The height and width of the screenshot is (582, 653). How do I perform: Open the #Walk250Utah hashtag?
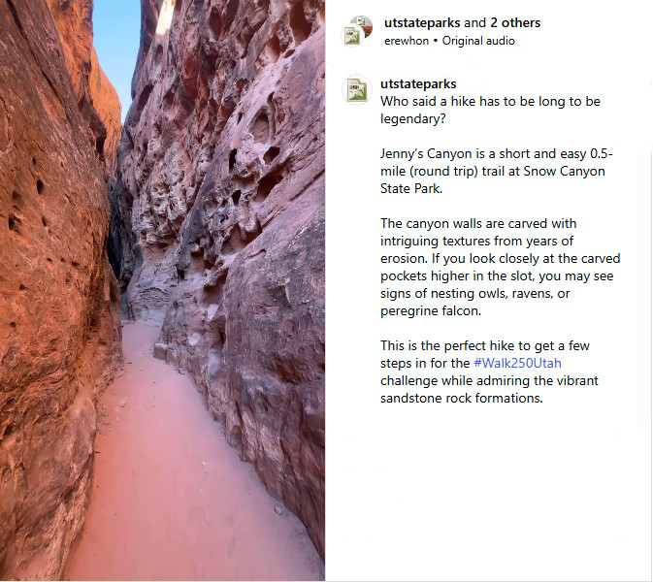(517, 363)
